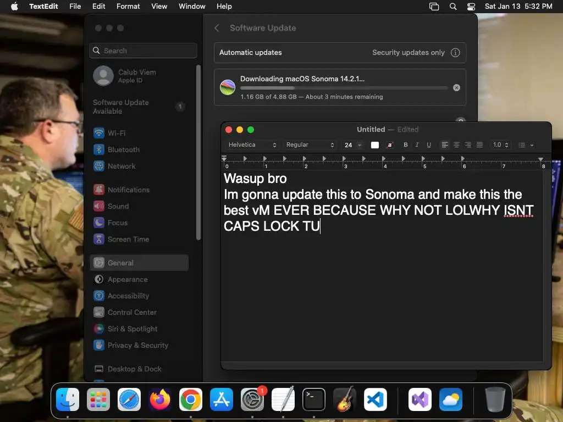Open Accessibility settings in sidebar
Screen dimensions: 563x422
[x=138, y=296]
